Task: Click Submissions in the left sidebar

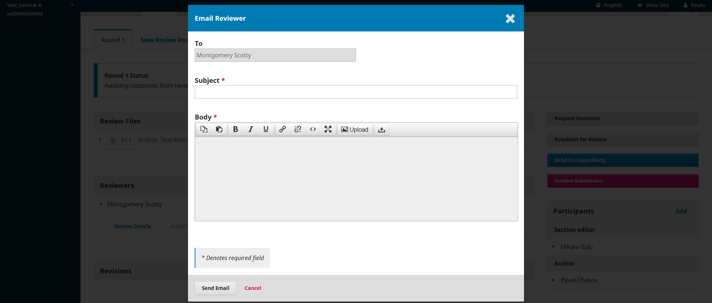Action: pos(24,13)
